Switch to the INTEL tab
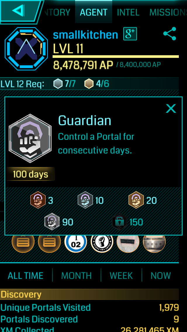The height and width of the screenshot is (332, 187). (128, 13)
